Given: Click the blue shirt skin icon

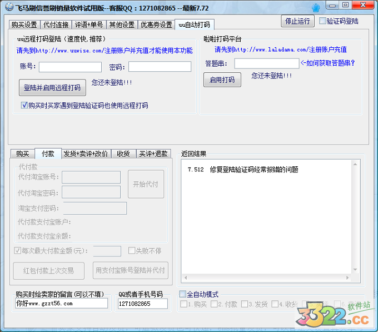Looking at the screenshot, I should [x=316, y=8].
